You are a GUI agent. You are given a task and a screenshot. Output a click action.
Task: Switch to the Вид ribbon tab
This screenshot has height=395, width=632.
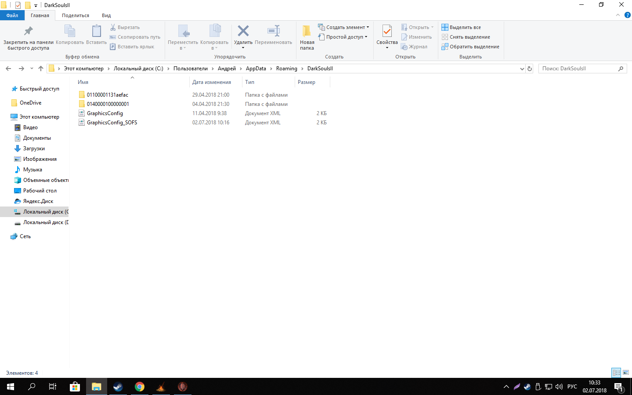click(106, 15)
